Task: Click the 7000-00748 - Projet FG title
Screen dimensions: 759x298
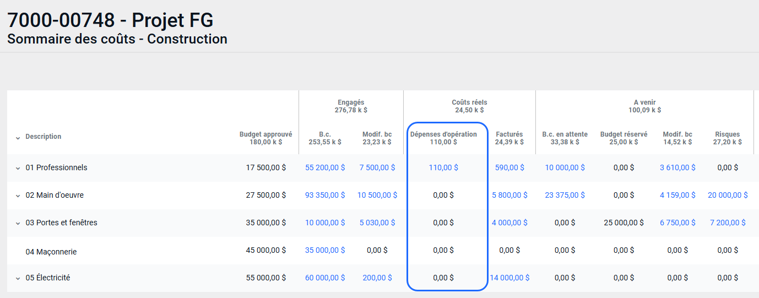Action: 110,20
